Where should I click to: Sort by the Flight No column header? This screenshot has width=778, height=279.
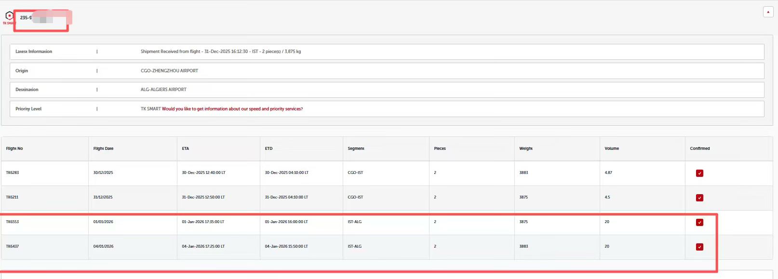(x=14, y=148)
